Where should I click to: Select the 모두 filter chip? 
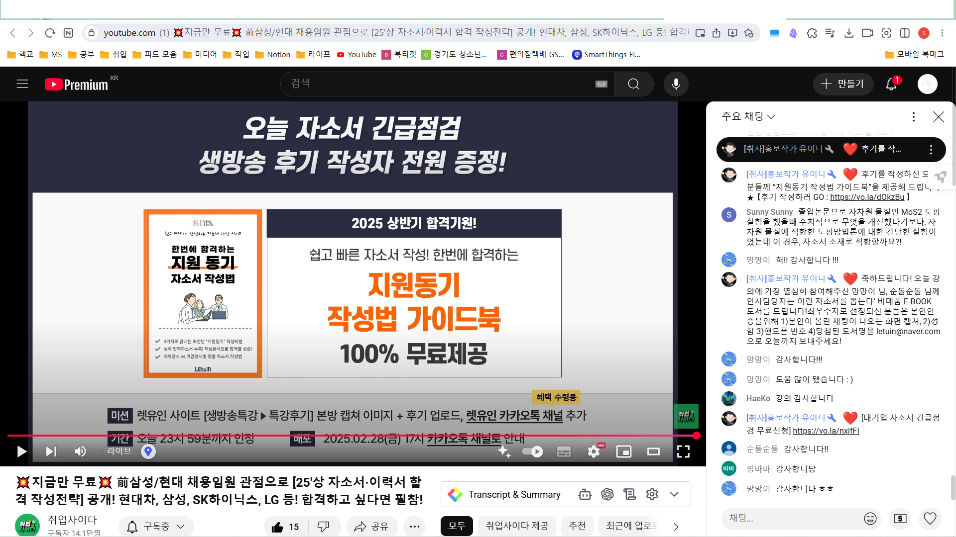point(457,526)
